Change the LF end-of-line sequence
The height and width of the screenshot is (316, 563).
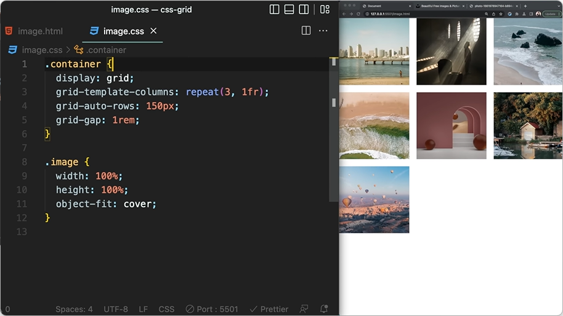coord(144,309)
